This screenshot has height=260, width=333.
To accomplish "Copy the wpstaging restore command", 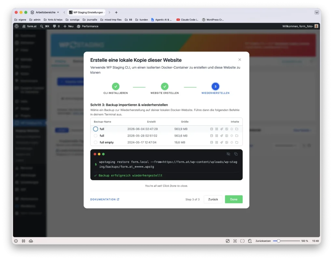I will coord(236,154).
